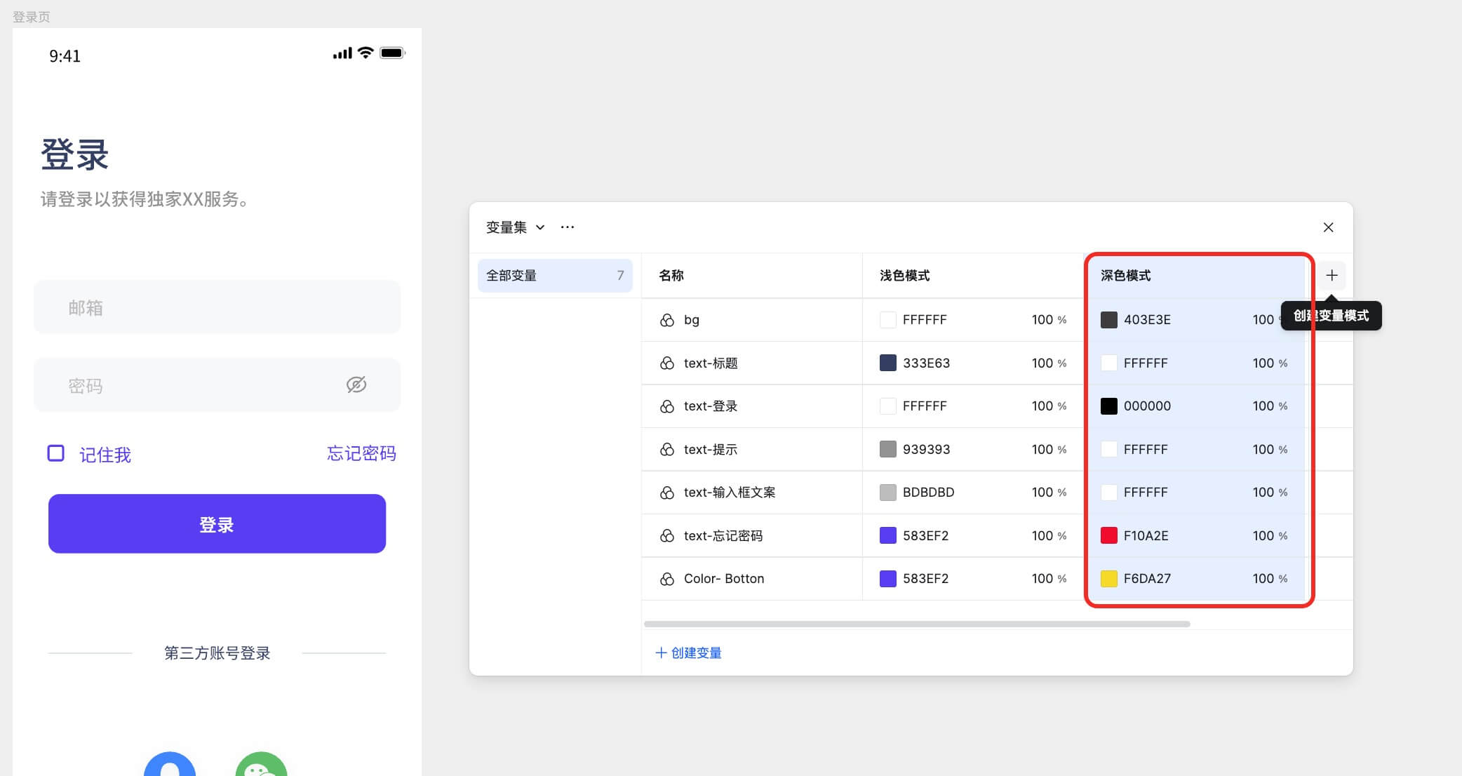Screen dimensions: 1462x776
Task: Click the variable icon beside text-忘记密码
Action: 667,536
